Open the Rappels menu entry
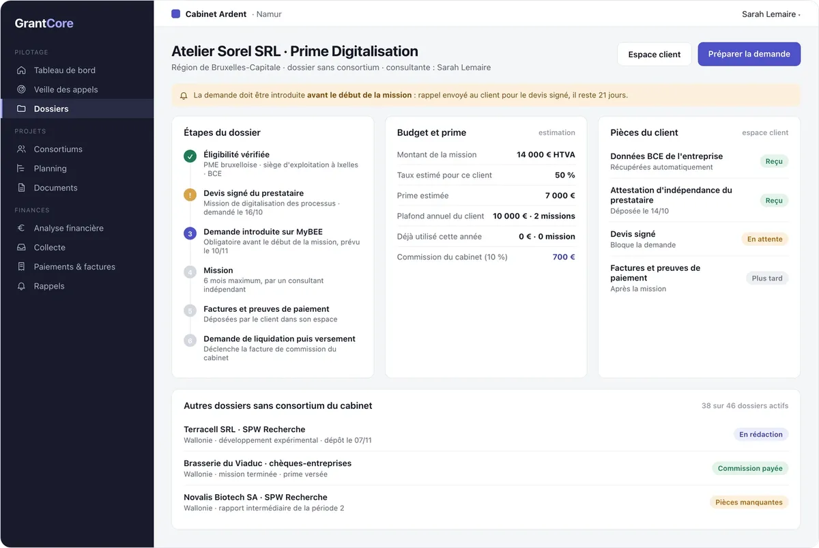 [x=76, y=286]
